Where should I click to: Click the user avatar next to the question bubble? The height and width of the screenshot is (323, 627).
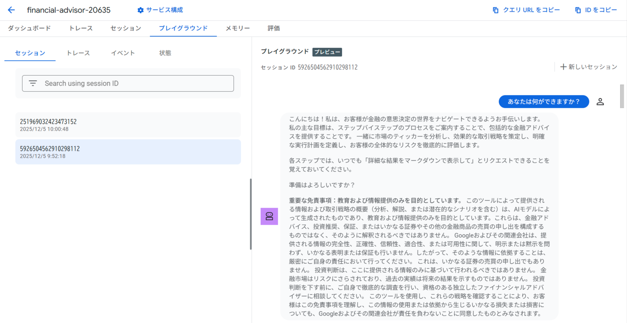pyautogui.click(x=600, y=101)
